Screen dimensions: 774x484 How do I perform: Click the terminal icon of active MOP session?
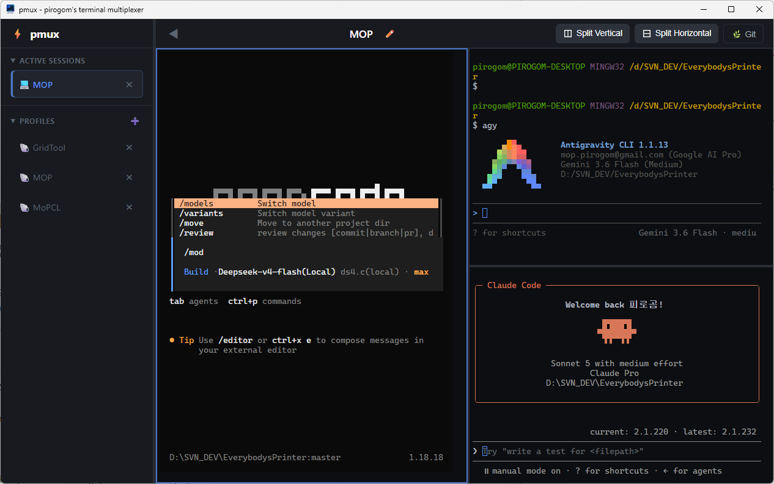(x=24, y=84)
